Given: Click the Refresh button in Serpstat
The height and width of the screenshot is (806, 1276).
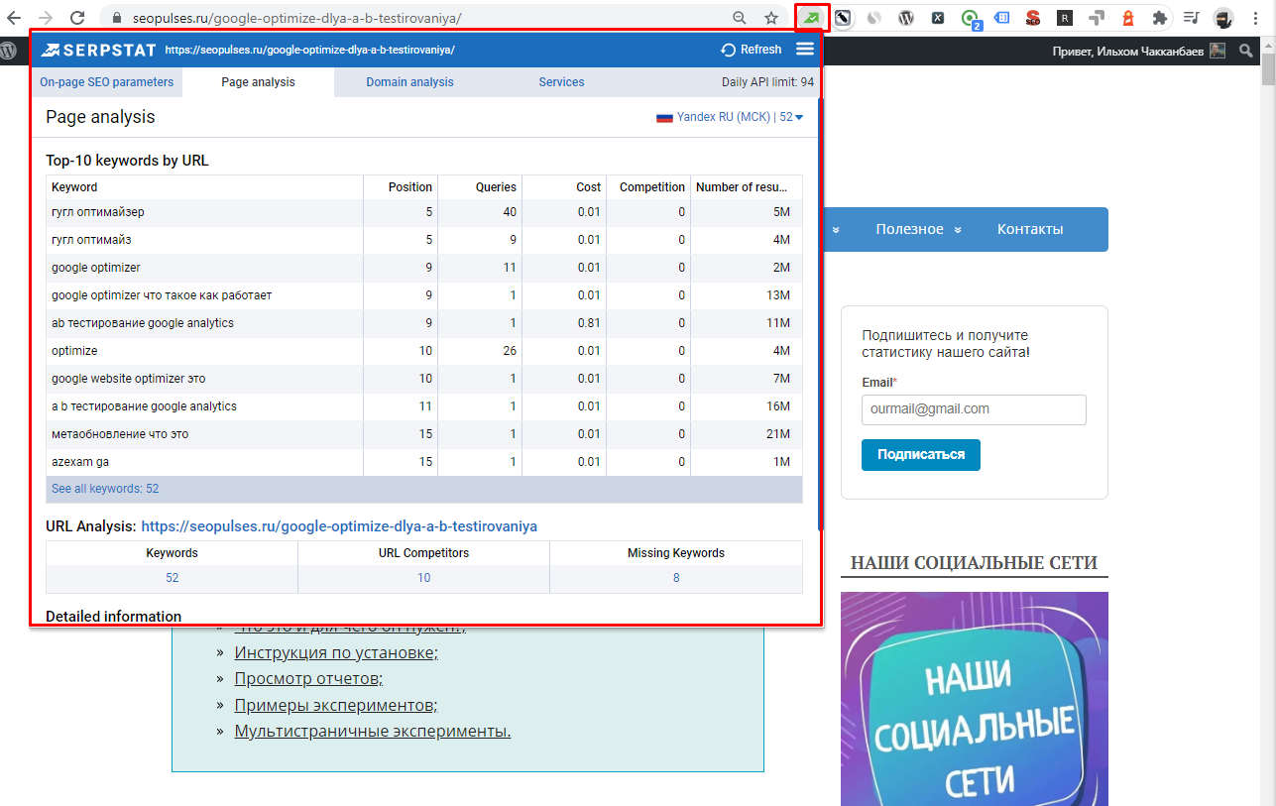Looking at the screenshot, I should point(752,50).
